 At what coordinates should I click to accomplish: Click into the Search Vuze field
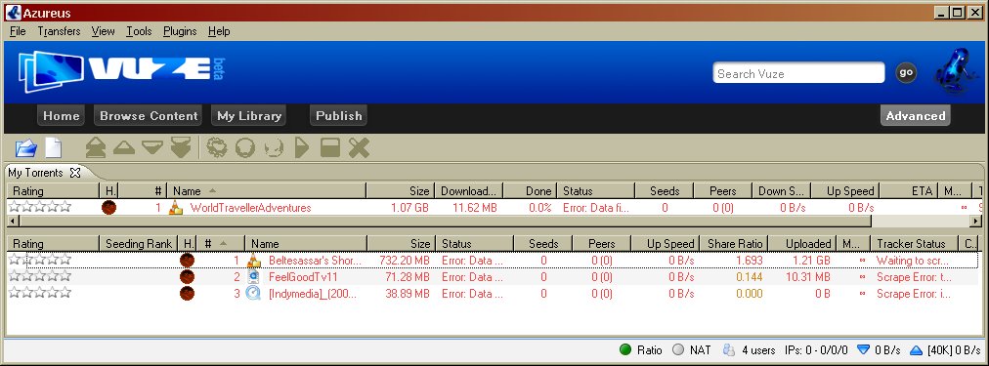[799, 73]
